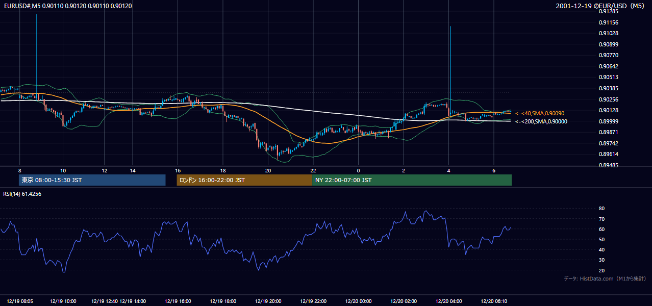Click the hour 22 time axis label

point(313,170)
